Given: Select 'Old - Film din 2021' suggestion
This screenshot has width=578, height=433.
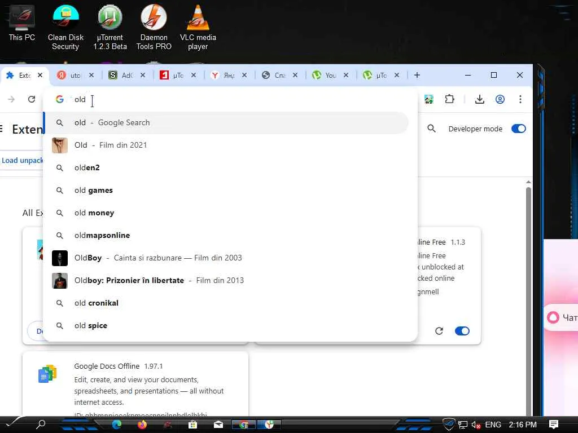Looking at the screenshot, I should tap(226, 145).
